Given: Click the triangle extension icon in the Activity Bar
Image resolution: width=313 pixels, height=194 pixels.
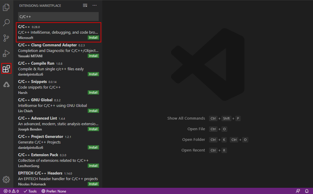Looking at the screenshot, I should (6, 84).
